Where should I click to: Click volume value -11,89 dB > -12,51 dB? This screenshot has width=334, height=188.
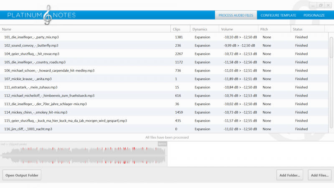pos(240,79)
